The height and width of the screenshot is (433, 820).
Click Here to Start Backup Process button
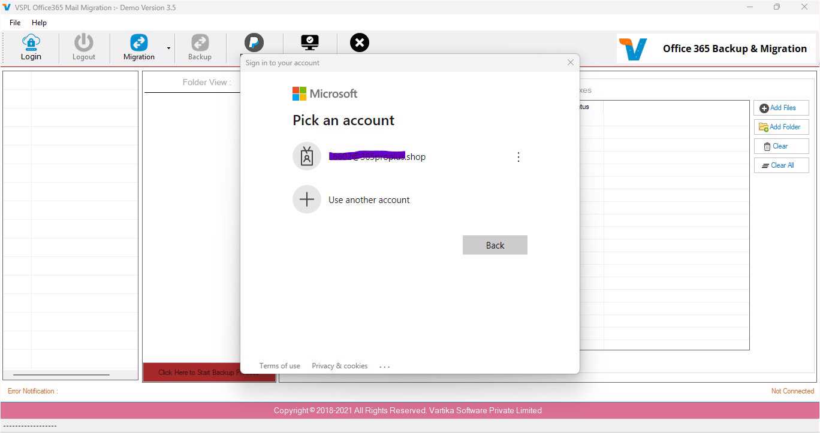point(209,373)
